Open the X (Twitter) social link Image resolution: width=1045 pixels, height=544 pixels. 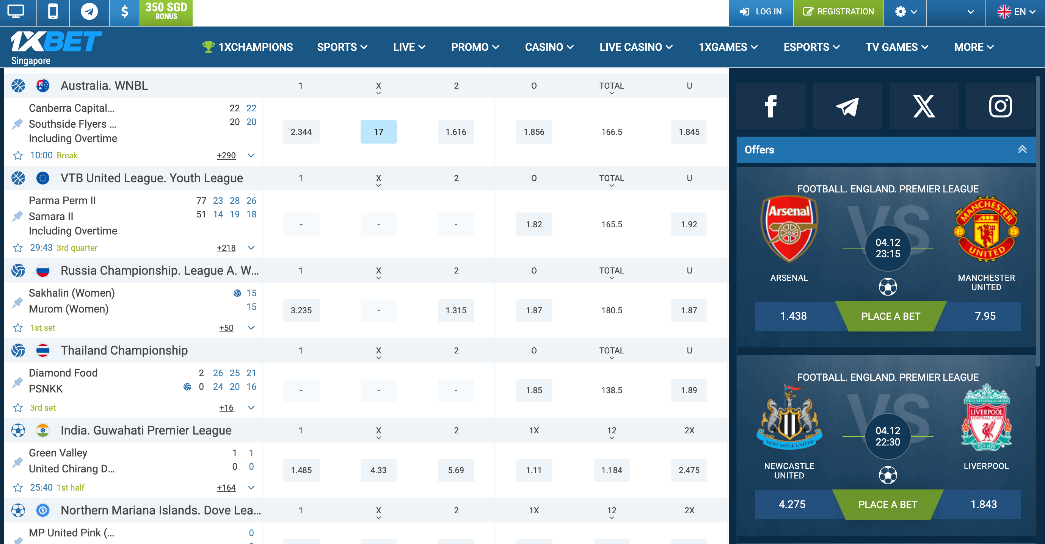coord(924,106)
